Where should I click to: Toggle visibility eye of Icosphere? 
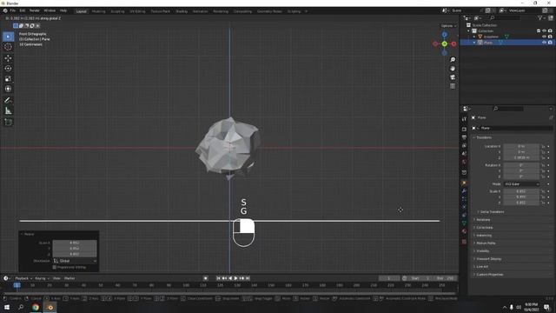tap(545, 37)
